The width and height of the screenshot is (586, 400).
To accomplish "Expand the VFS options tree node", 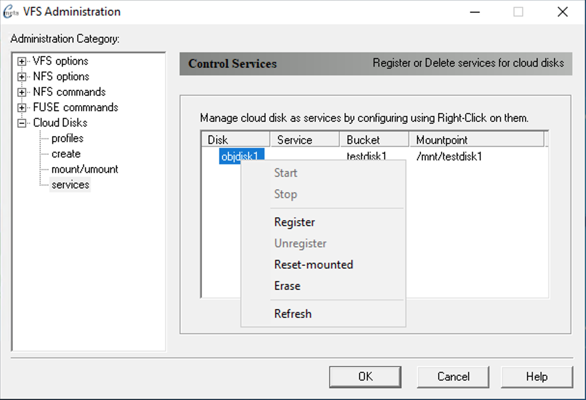I will coord(22,61).
